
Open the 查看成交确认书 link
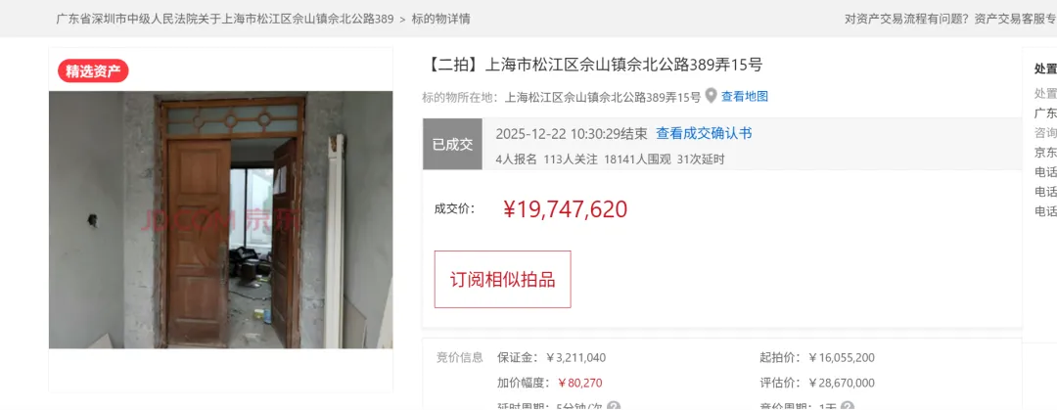pyautogui.click(x=704, y=133)
